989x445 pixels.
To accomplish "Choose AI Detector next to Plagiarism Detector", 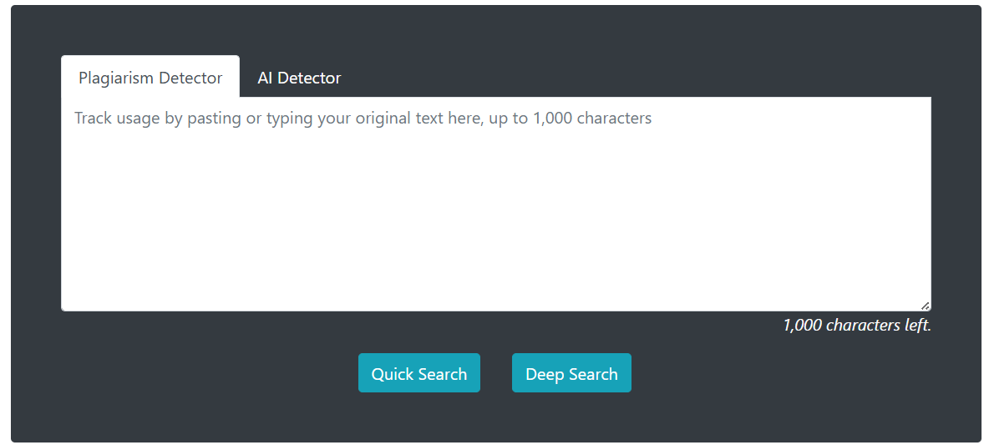I will [x=299, y=78].
